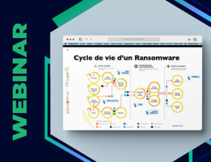Click the slide title Cycle de vie d'un Ransomware
This screenshot has height=162, width=211.
pyautogui.click(x=127, y=58)
